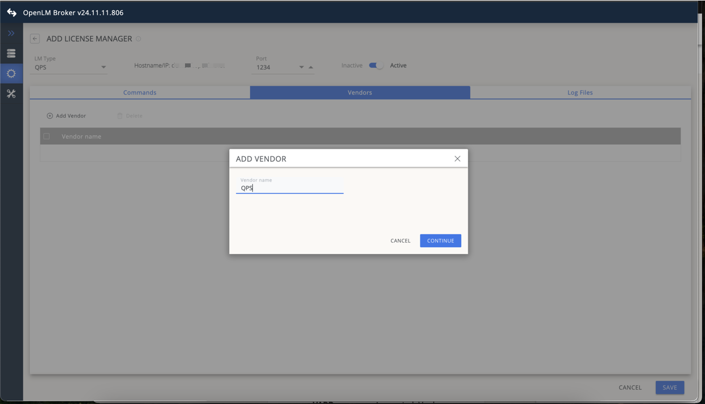705x404 pixels.
Task: Increment the Port using the up arrow
Action: click(x=311, y=67)
